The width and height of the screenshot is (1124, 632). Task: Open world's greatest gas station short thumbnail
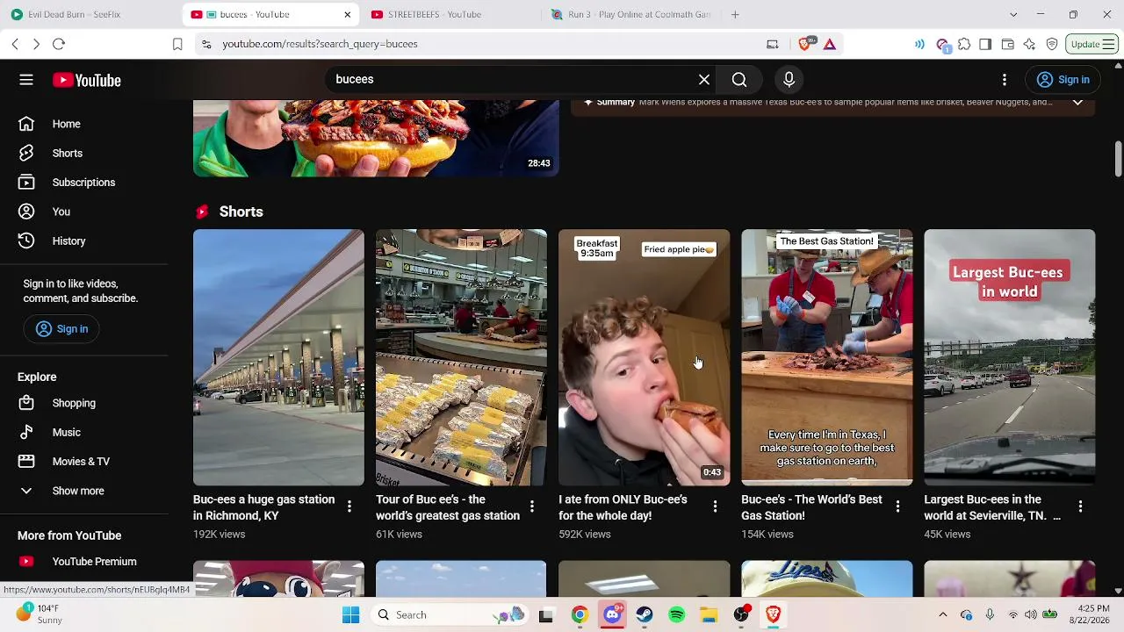[x=461, y=357]
